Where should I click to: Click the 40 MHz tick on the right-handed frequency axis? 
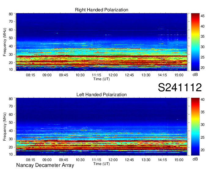[11, 46]
